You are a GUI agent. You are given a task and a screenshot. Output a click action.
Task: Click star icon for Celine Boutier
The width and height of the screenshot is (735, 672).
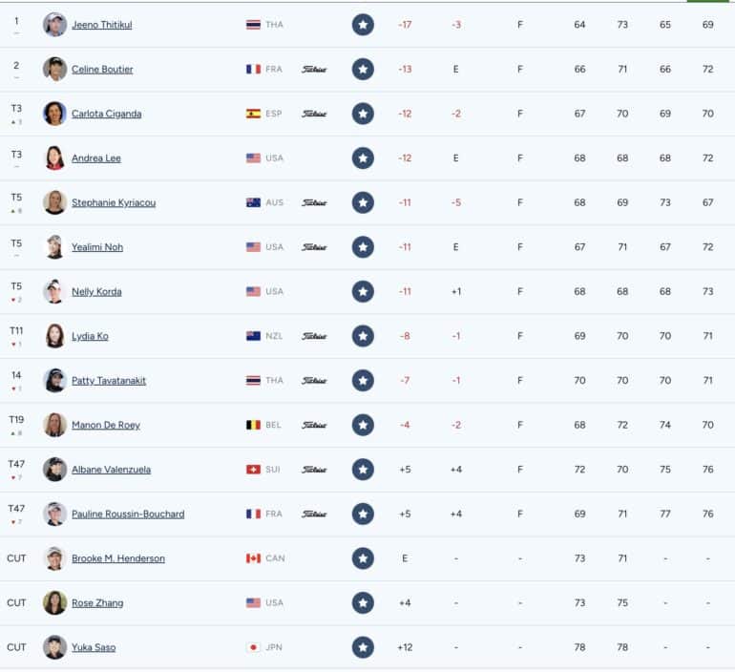click(x=363, y=70)
